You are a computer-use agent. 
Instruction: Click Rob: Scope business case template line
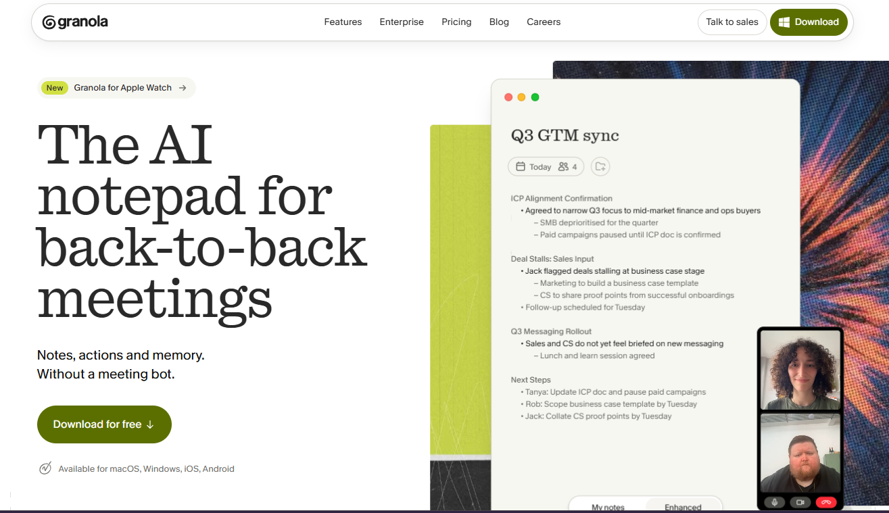click(608, 404)
